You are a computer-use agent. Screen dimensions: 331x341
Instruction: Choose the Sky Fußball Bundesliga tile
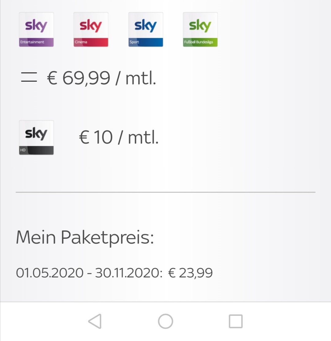(x=200, y=29)
